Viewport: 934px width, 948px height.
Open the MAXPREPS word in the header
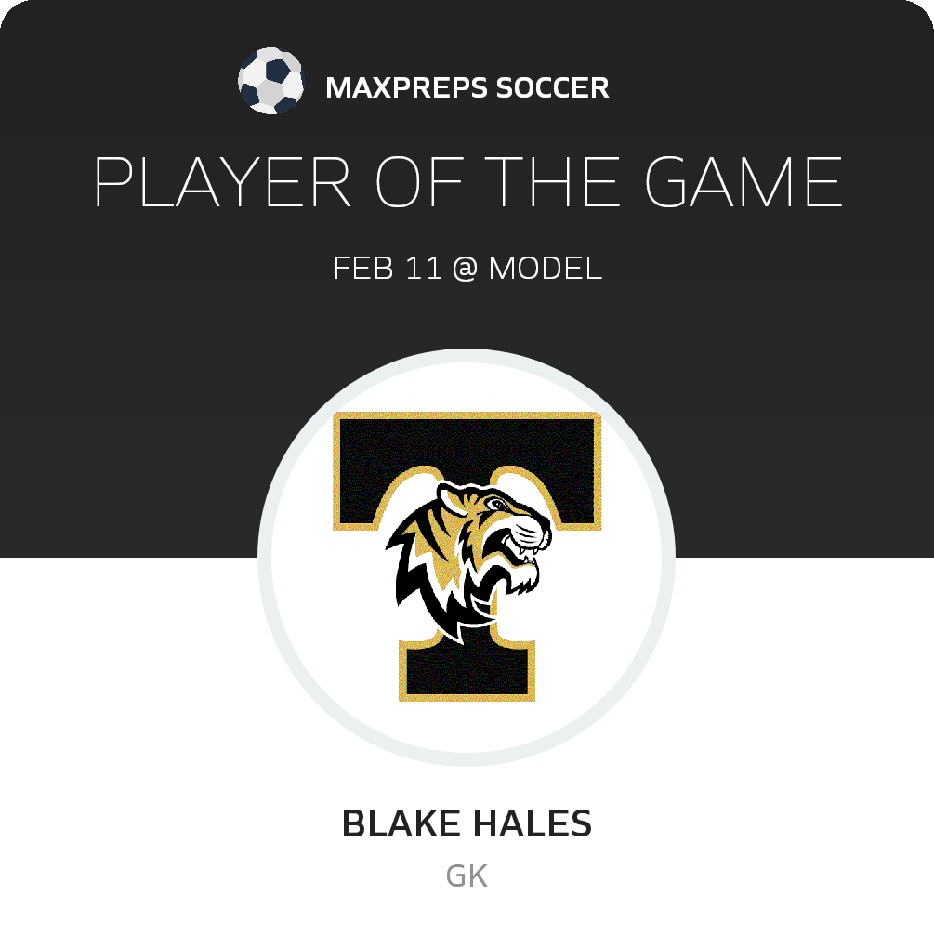(406, 87)
